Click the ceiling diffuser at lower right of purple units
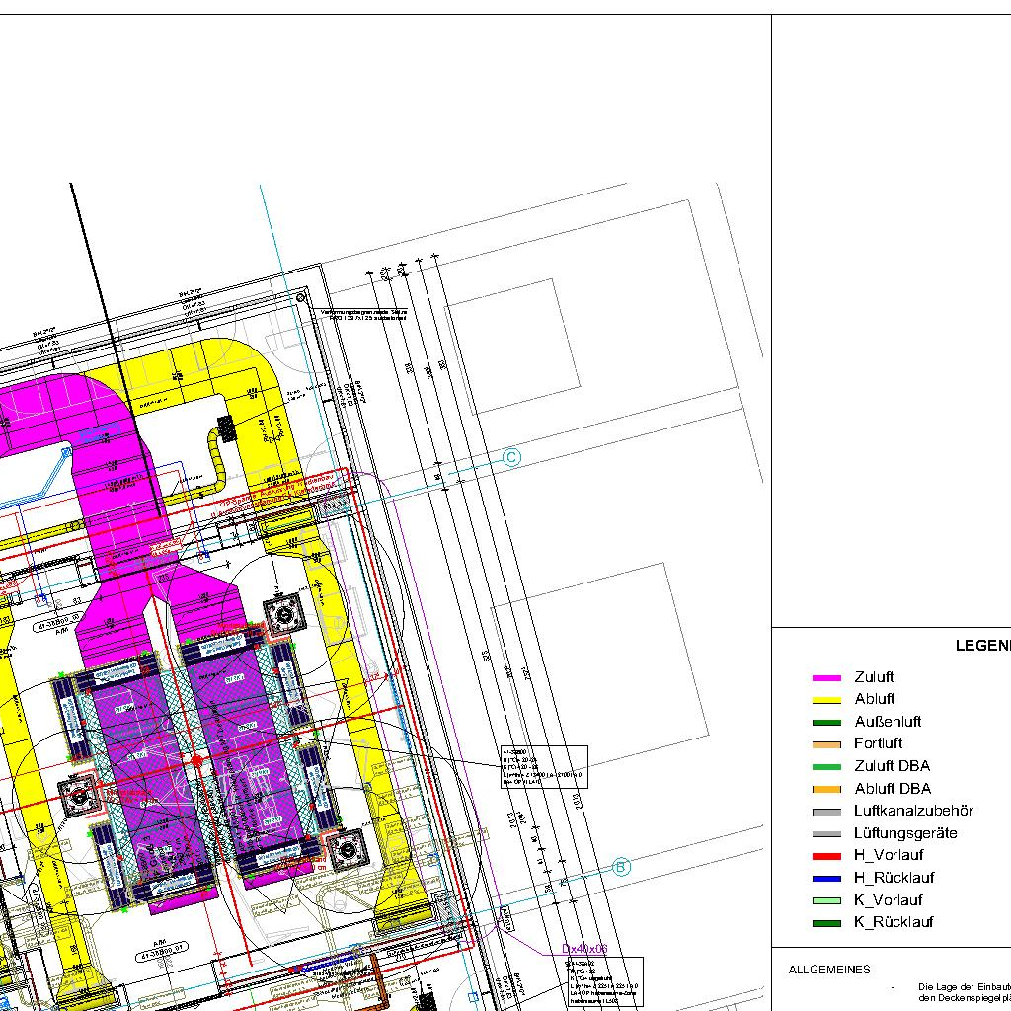The image size is (1011, 1011). click(x=347, y=850)
